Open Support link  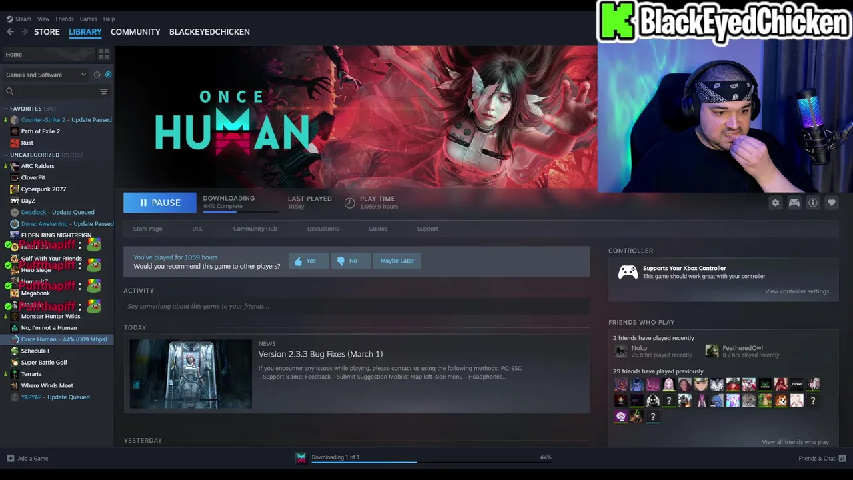[427, 229]
